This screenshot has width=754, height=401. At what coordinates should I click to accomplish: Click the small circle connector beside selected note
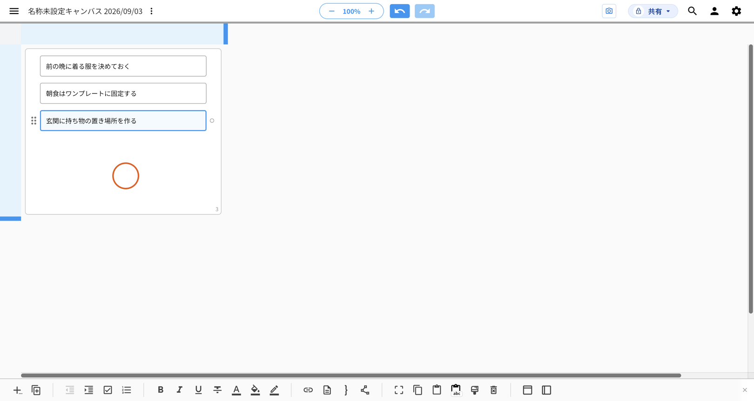[212, 120]
